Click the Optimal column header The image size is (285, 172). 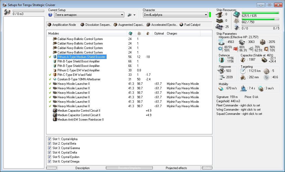[x=159, y=33]
